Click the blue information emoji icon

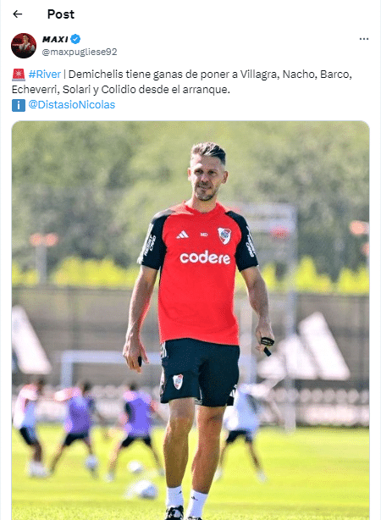click(x=19, y=105)
